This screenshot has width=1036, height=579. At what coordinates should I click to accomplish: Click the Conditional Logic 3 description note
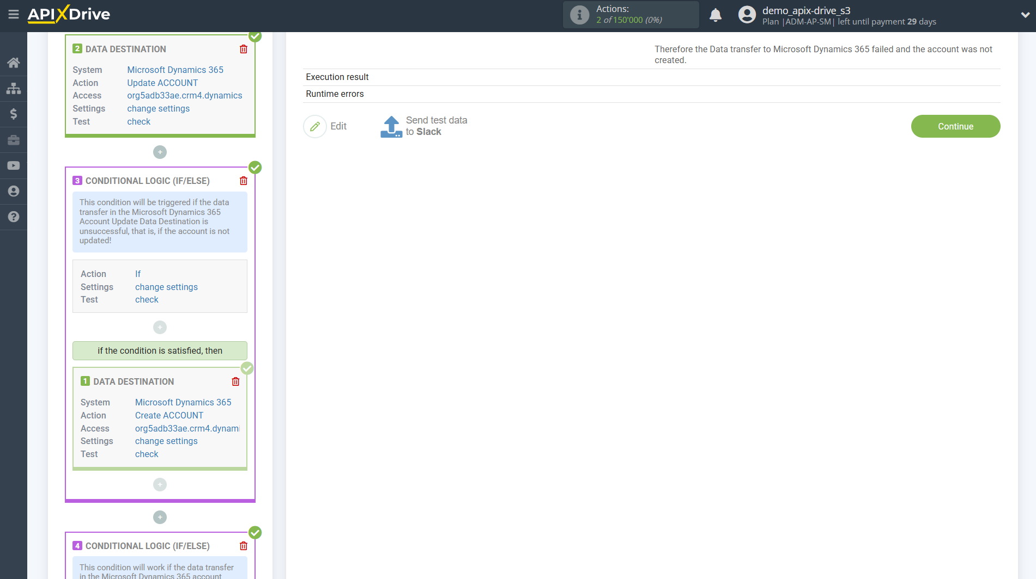click(x=160, y=221)
